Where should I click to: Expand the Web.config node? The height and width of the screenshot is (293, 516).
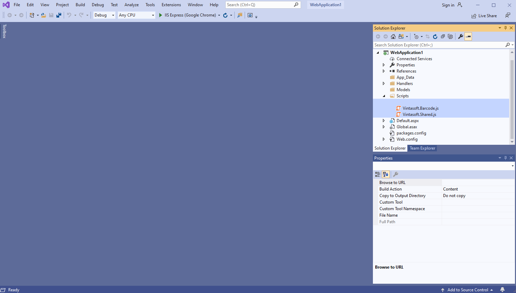pos(384,139)
